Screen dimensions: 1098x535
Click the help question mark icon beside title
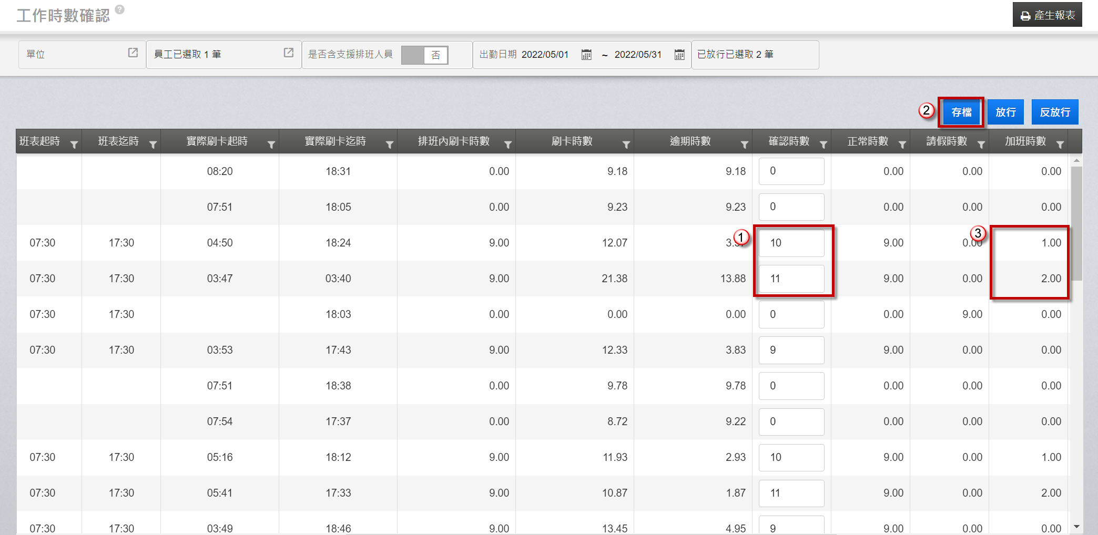pos(120,9)
